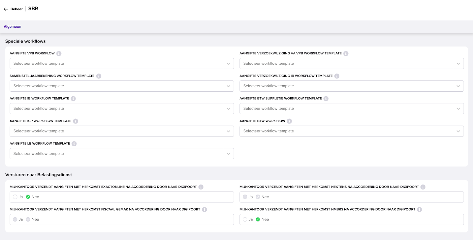
Task: Expand Samenstel Jaarrekening Workflow Template dropdown arrow
Action: [229, 86]
